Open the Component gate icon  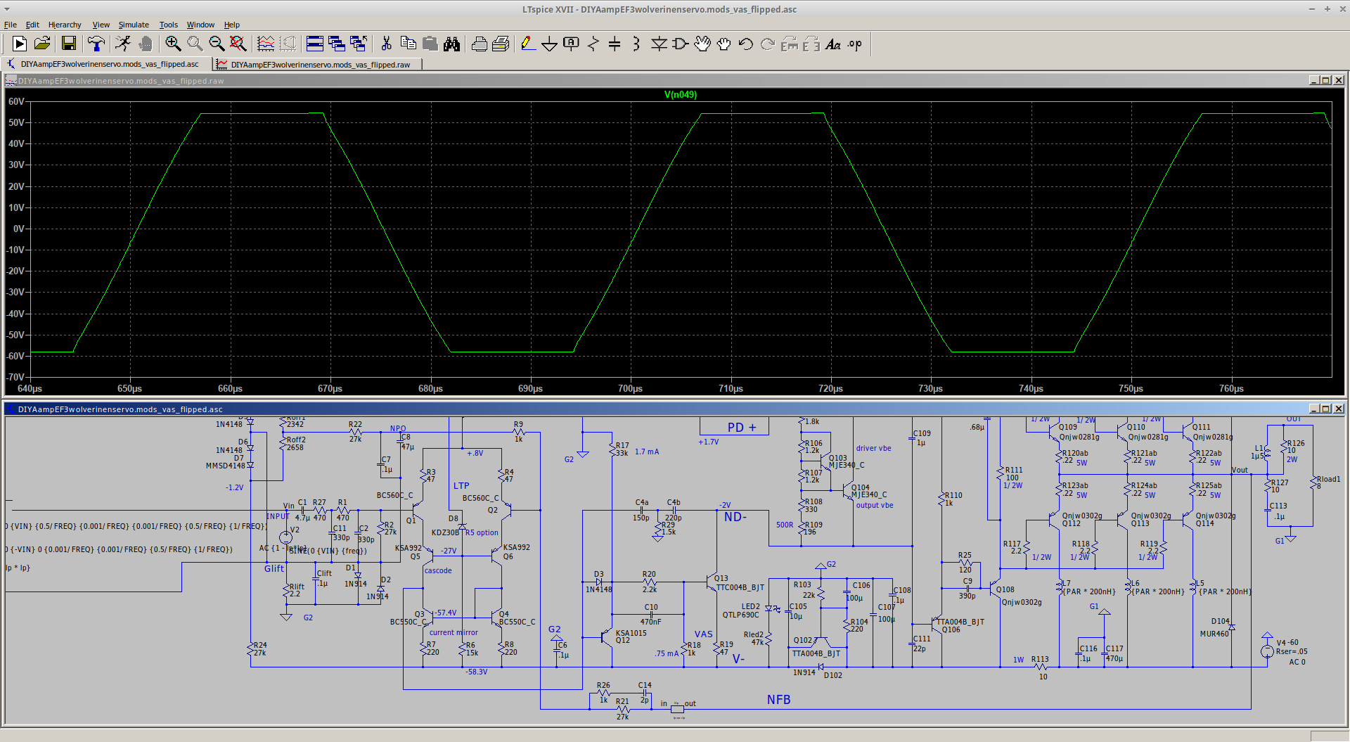(680, 44)
